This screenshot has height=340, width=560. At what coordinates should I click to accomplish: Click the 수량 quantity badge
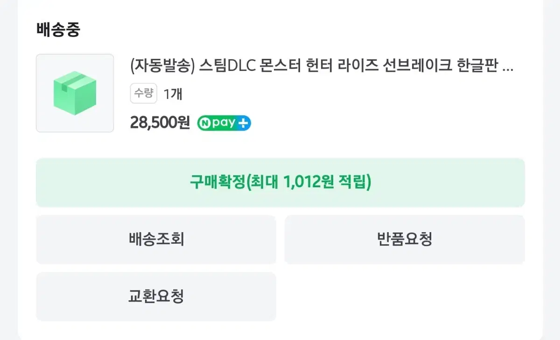click(144, 93)
